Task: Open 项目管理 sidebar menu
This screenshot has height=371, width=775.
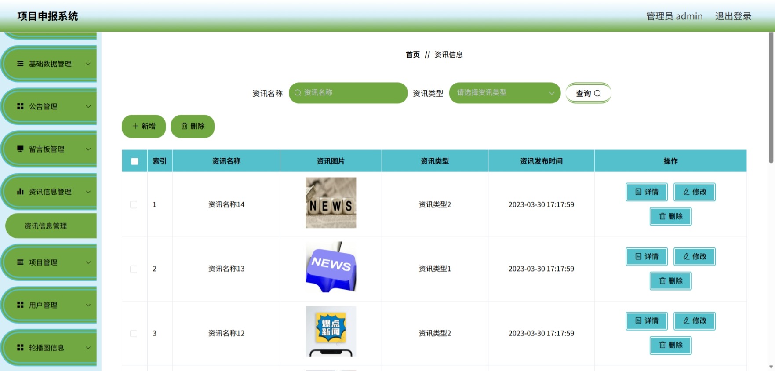Action: pos(49,262)
